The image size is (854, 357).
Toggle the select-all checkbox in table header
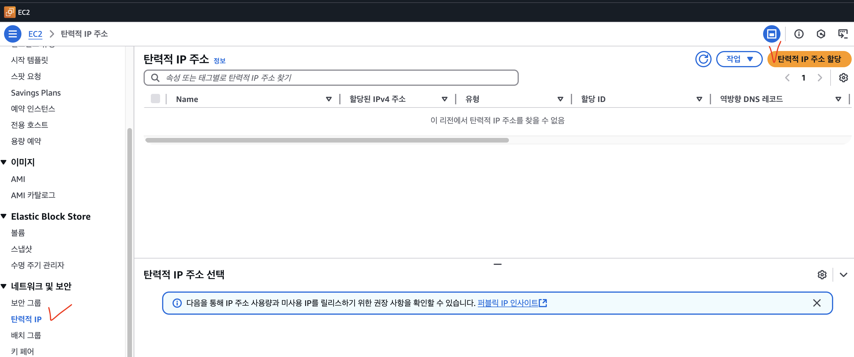pos(155,99)
